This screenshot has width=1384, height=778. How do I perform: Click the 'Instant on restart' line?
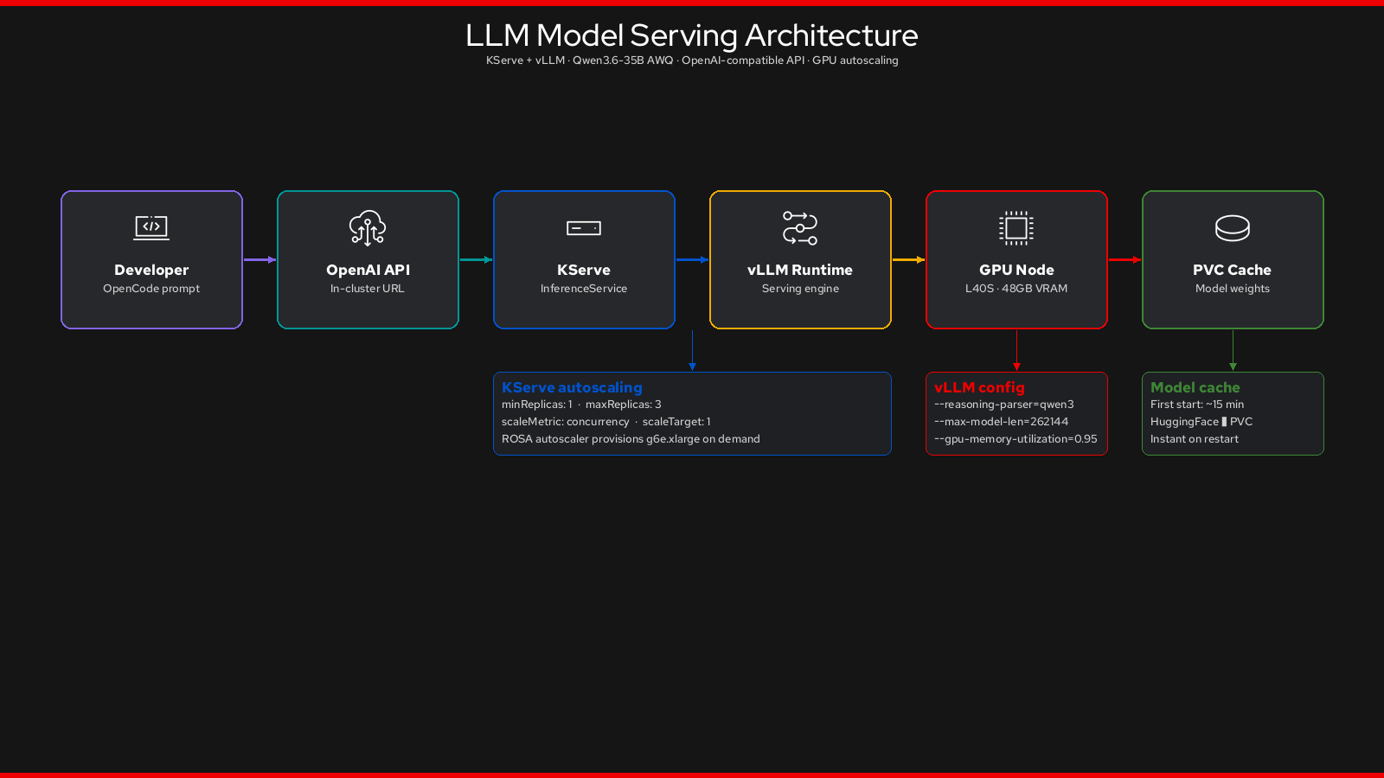pyautogui.click(x=1195, y=439)
